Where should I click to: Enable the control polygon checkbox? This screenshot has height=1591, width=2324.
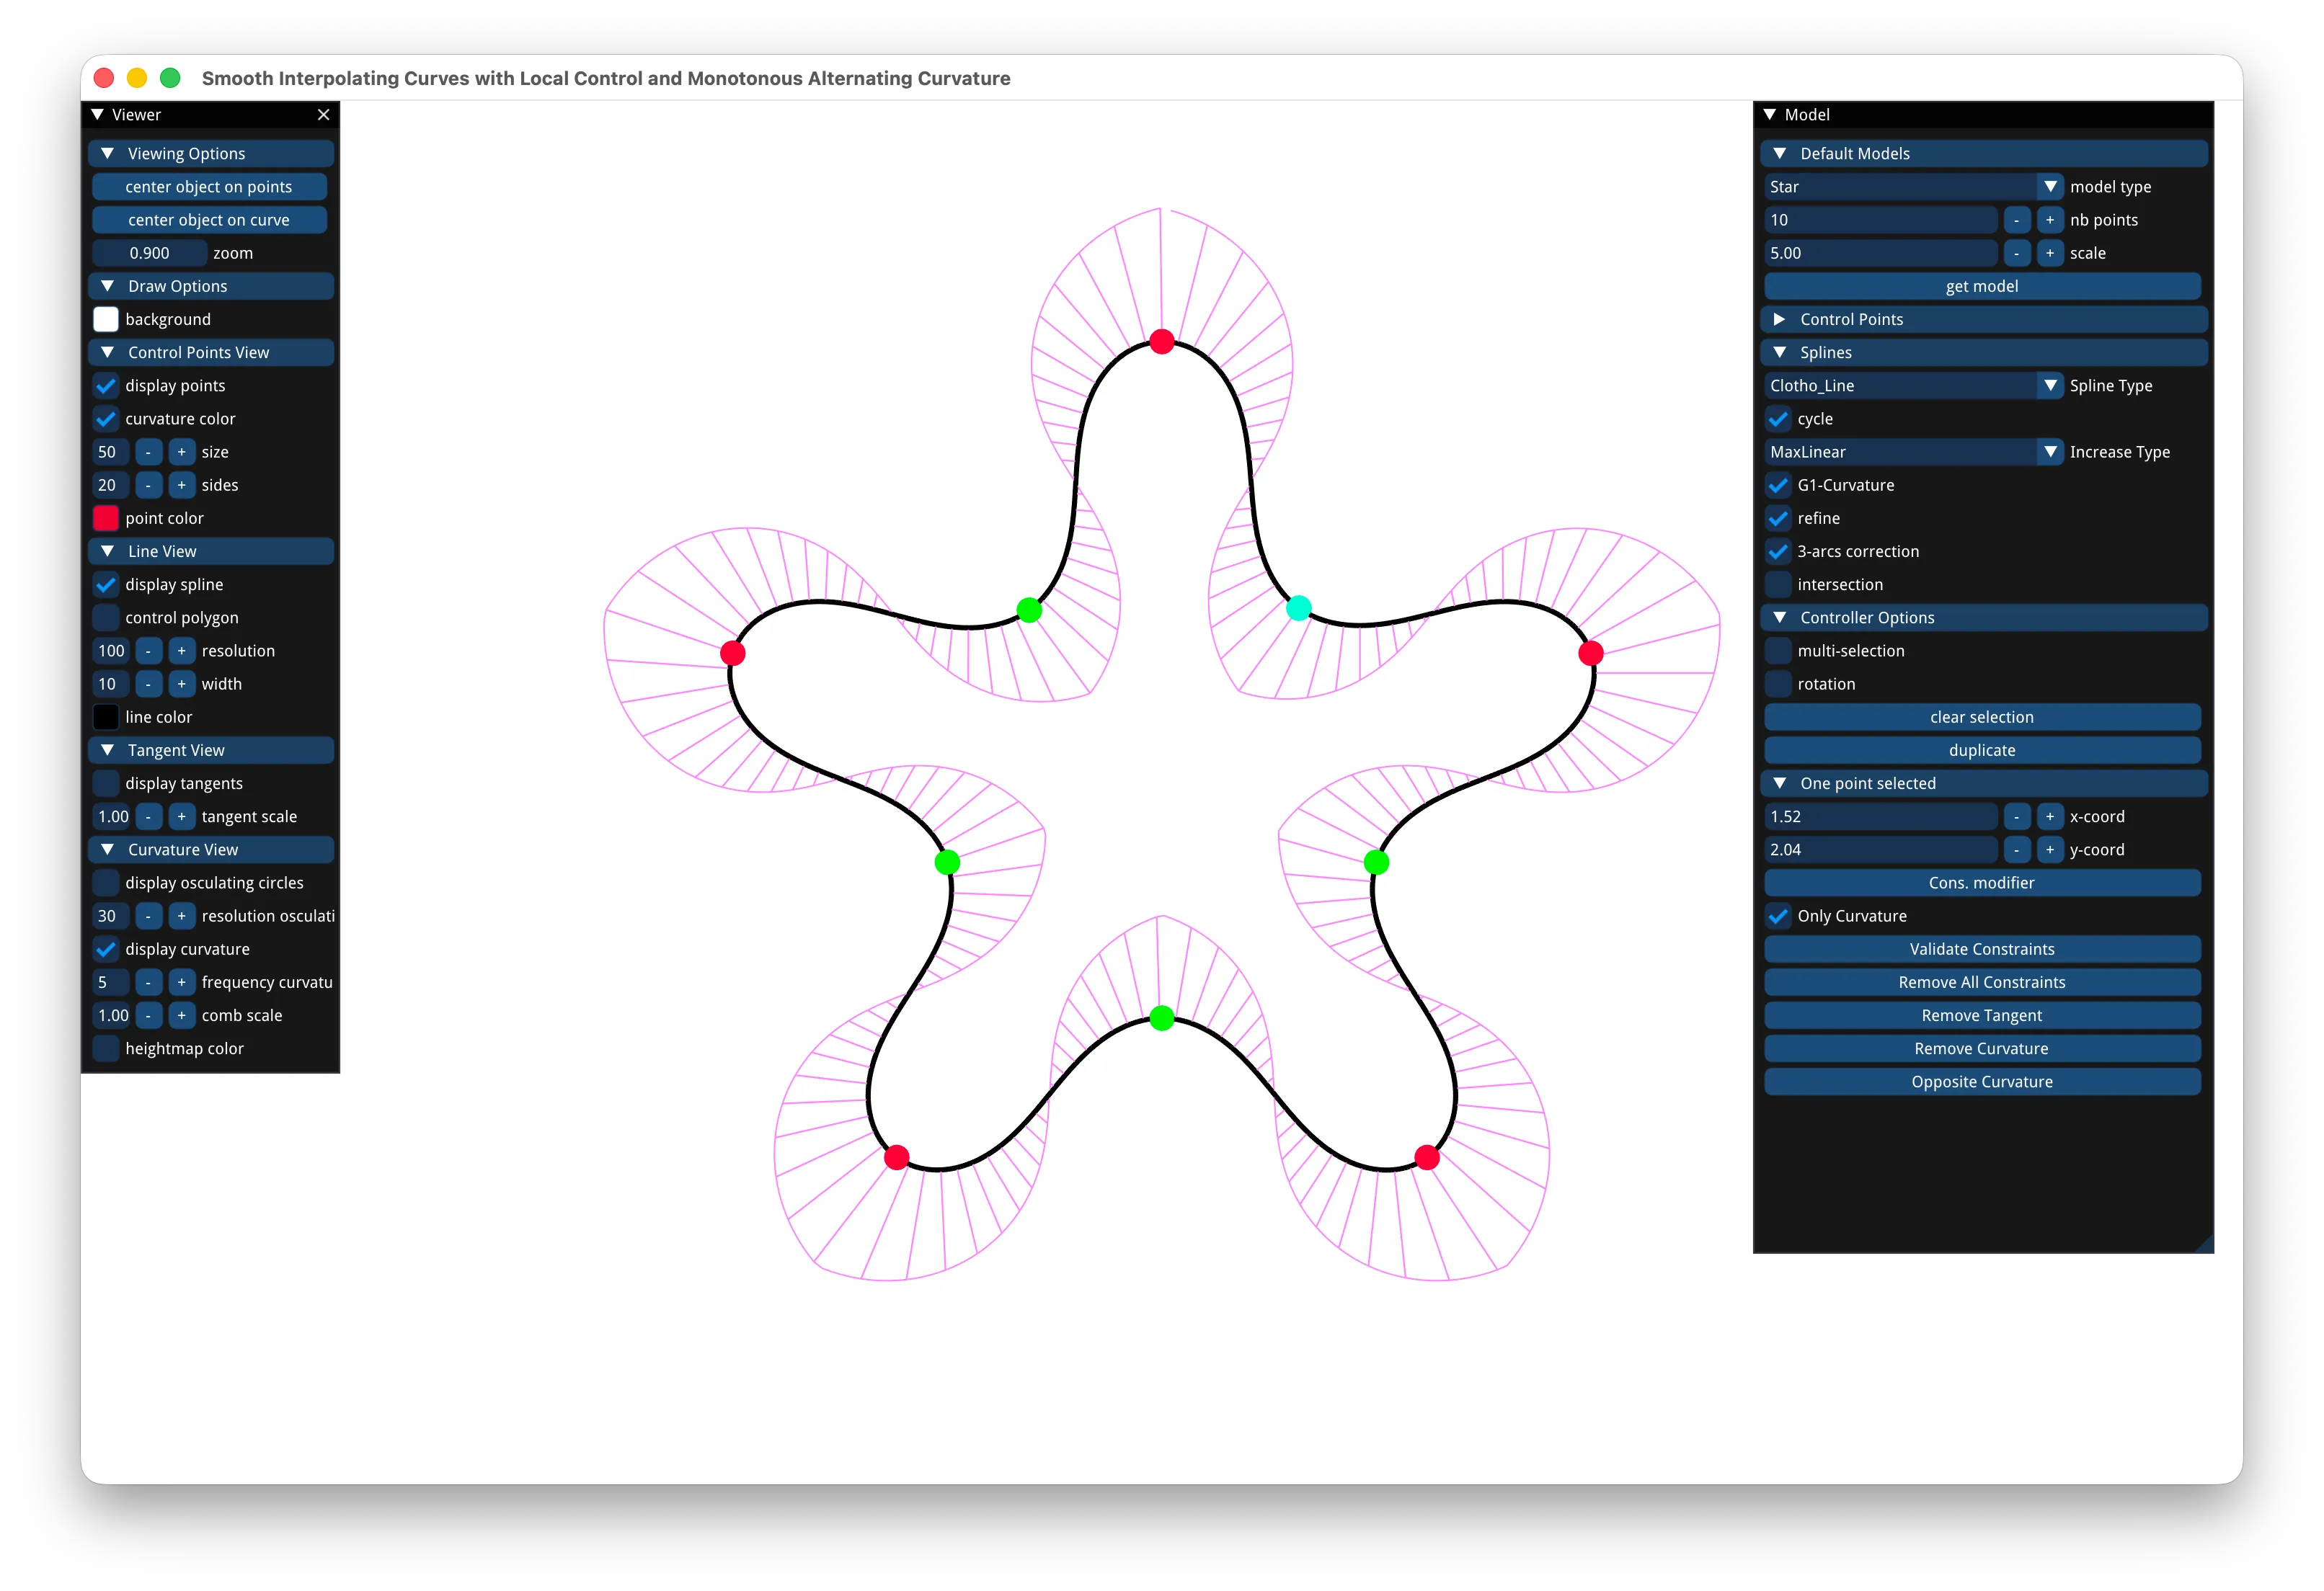[106, 618]
